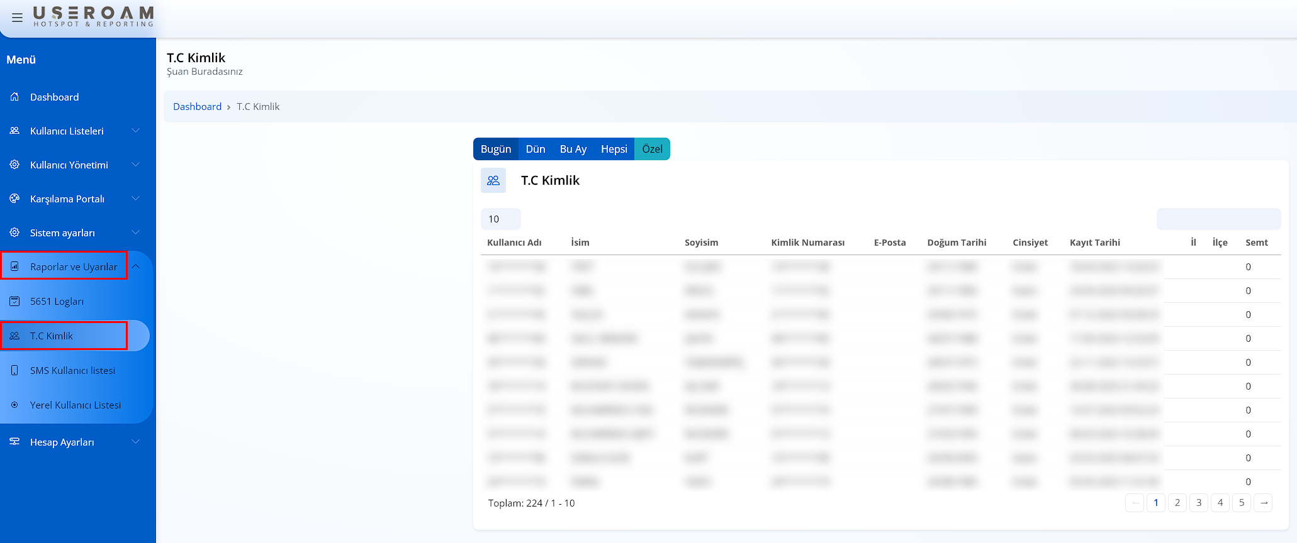Screen dimensions: 1297x543
Task: Click the SMS Kullanıcı listesi phone icon
Action: click(14, 370)
